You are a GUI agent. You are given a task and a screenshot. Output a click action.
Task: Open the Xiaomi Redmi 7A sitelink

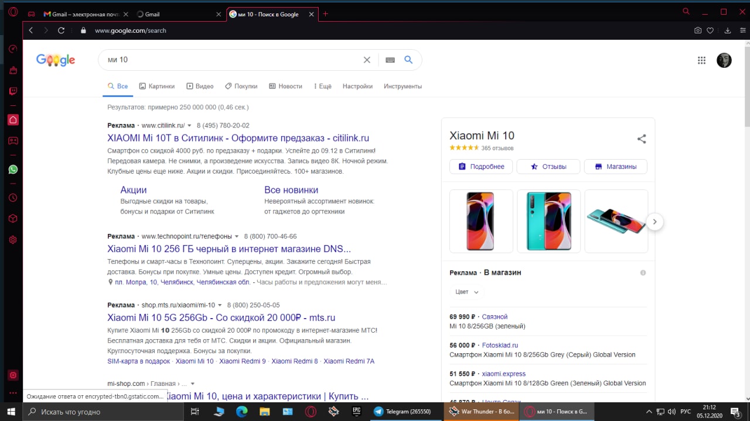(349, 361)
